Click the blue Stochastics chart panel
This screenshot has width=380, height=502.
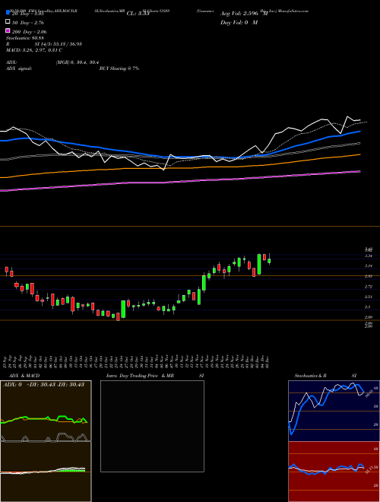(x=334, y=411)
